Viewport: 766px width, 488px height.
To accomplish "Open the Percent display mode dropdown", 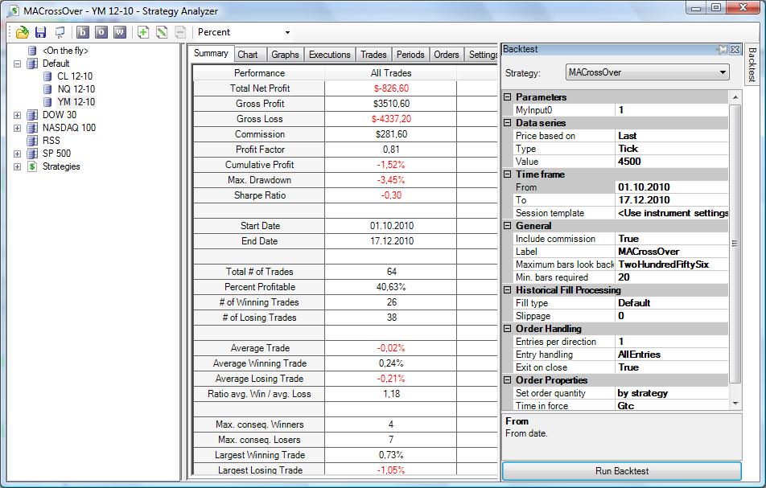I will click(x=287, y=33).
